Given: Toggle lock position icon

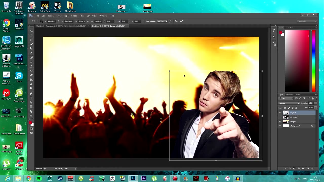Looking at the screenshot, I should point(293,108).
